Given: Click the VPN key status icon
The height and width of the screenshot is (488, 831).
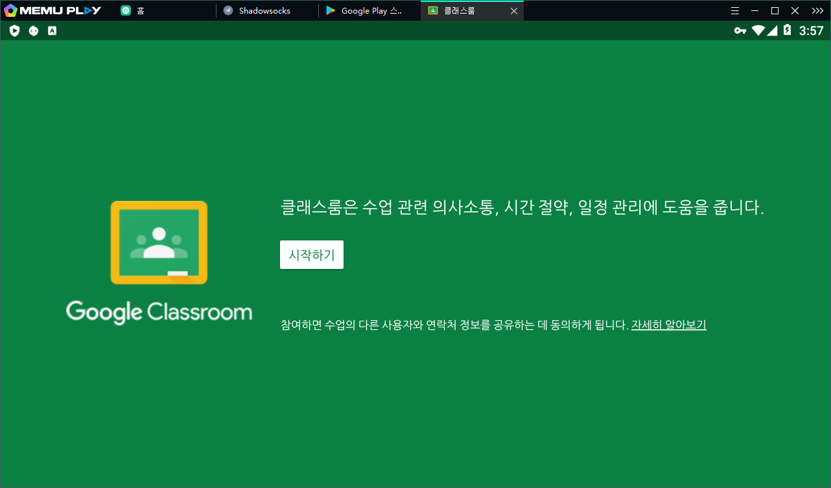Looking at the screenshot, I should [x=740, y=30].
